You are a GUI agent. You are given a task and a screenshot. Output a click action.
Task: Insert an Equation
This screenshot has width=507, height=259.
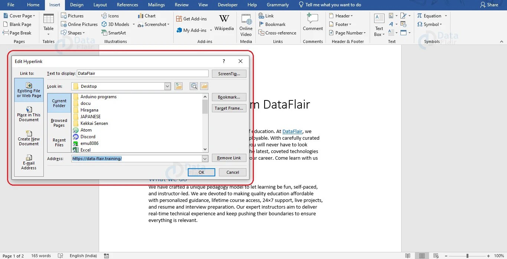coord(432,16)
